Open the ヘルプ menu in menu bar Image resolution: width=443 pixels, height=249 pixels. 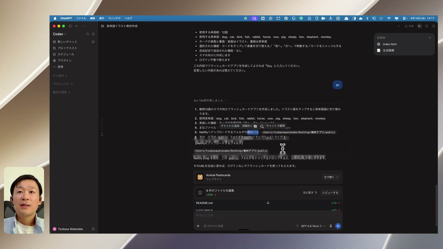point(128,18)
